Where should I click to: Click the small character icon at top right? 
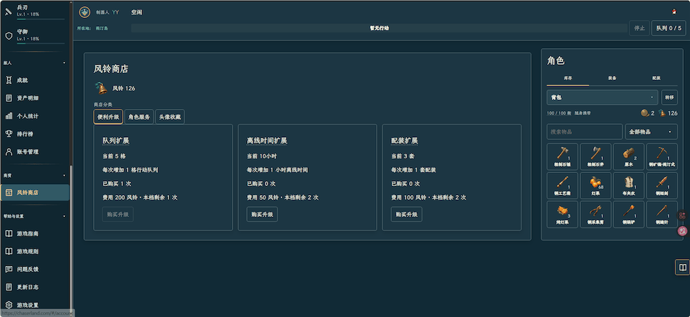coord(673,12)
